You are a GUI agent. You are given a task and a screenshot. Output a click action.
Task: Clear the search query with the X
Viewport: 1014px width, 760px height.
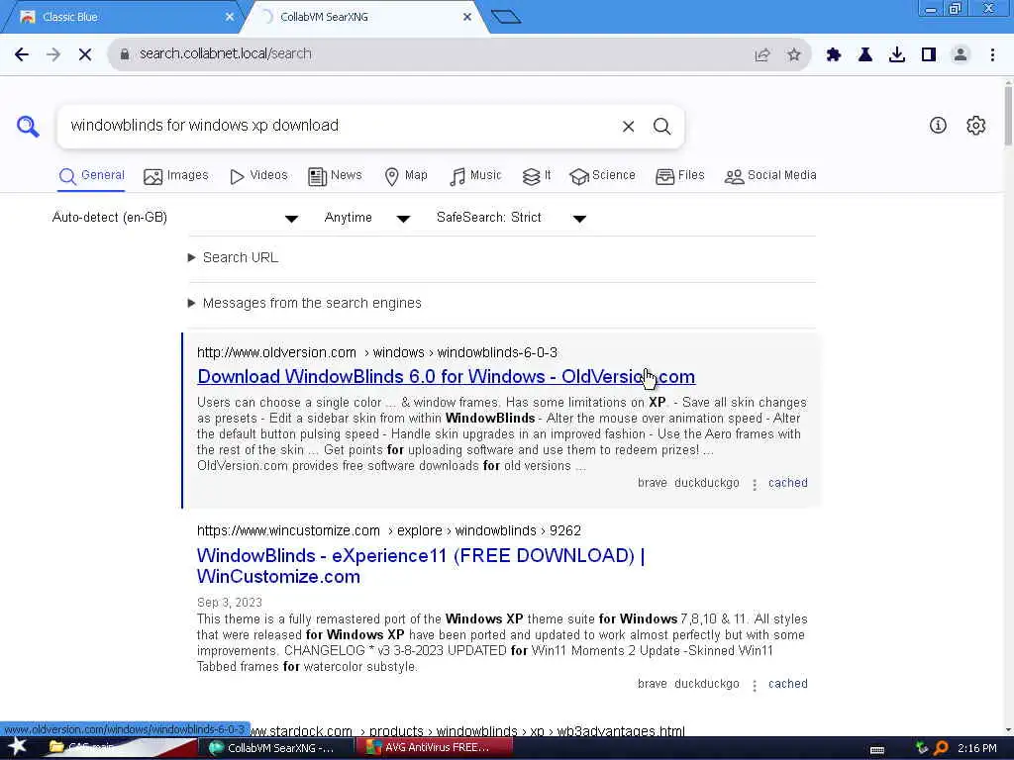click(x=628, y=127)
